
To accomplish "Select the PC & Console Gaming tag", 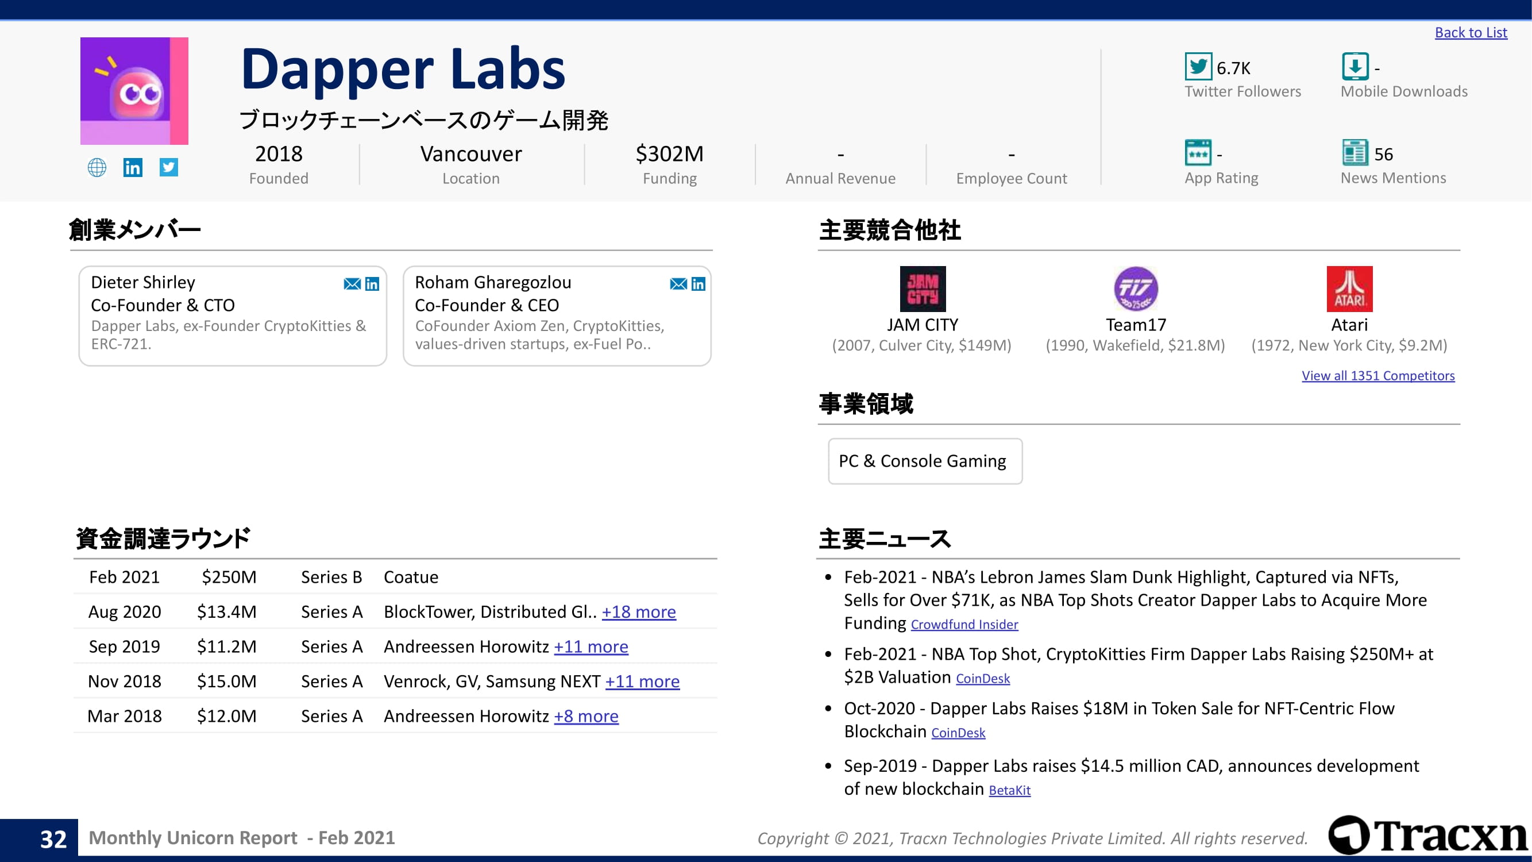I will 925,461.
